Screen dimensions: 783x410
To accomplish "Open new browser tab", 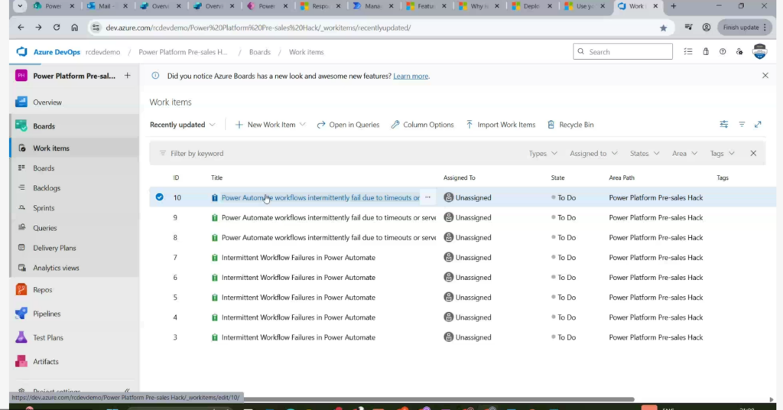I will tap(673, 6).
